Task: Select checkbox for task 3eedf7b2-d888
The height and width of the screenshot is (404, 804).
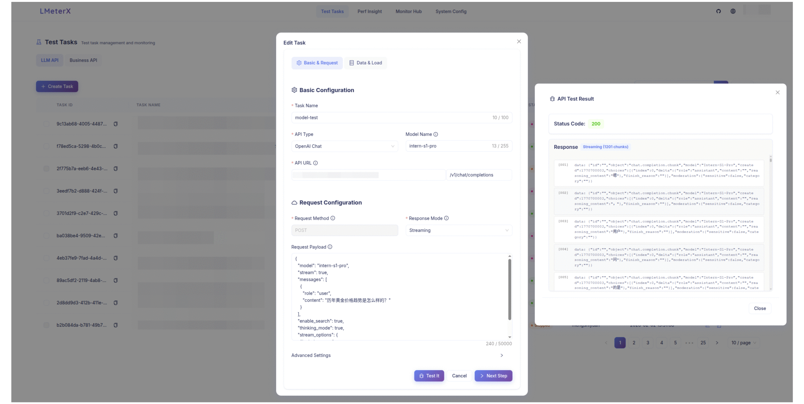Action: coord(46,191)
